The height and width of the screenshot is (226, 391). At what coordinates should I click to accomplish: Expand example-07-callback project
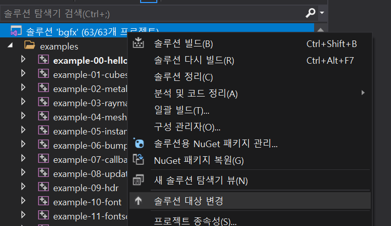[23, 158]
